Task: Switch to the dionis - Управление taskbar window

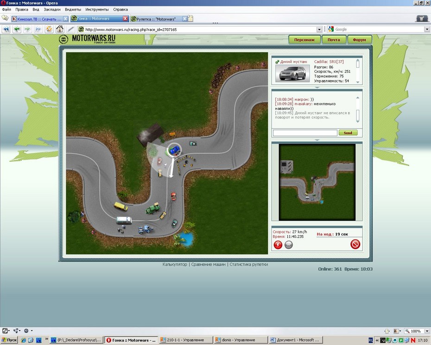Action: pos(240,340)
